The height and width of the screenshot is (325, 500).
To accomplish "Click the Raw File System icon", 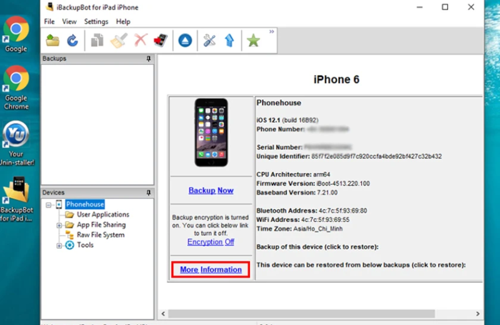I will point(69,235).
